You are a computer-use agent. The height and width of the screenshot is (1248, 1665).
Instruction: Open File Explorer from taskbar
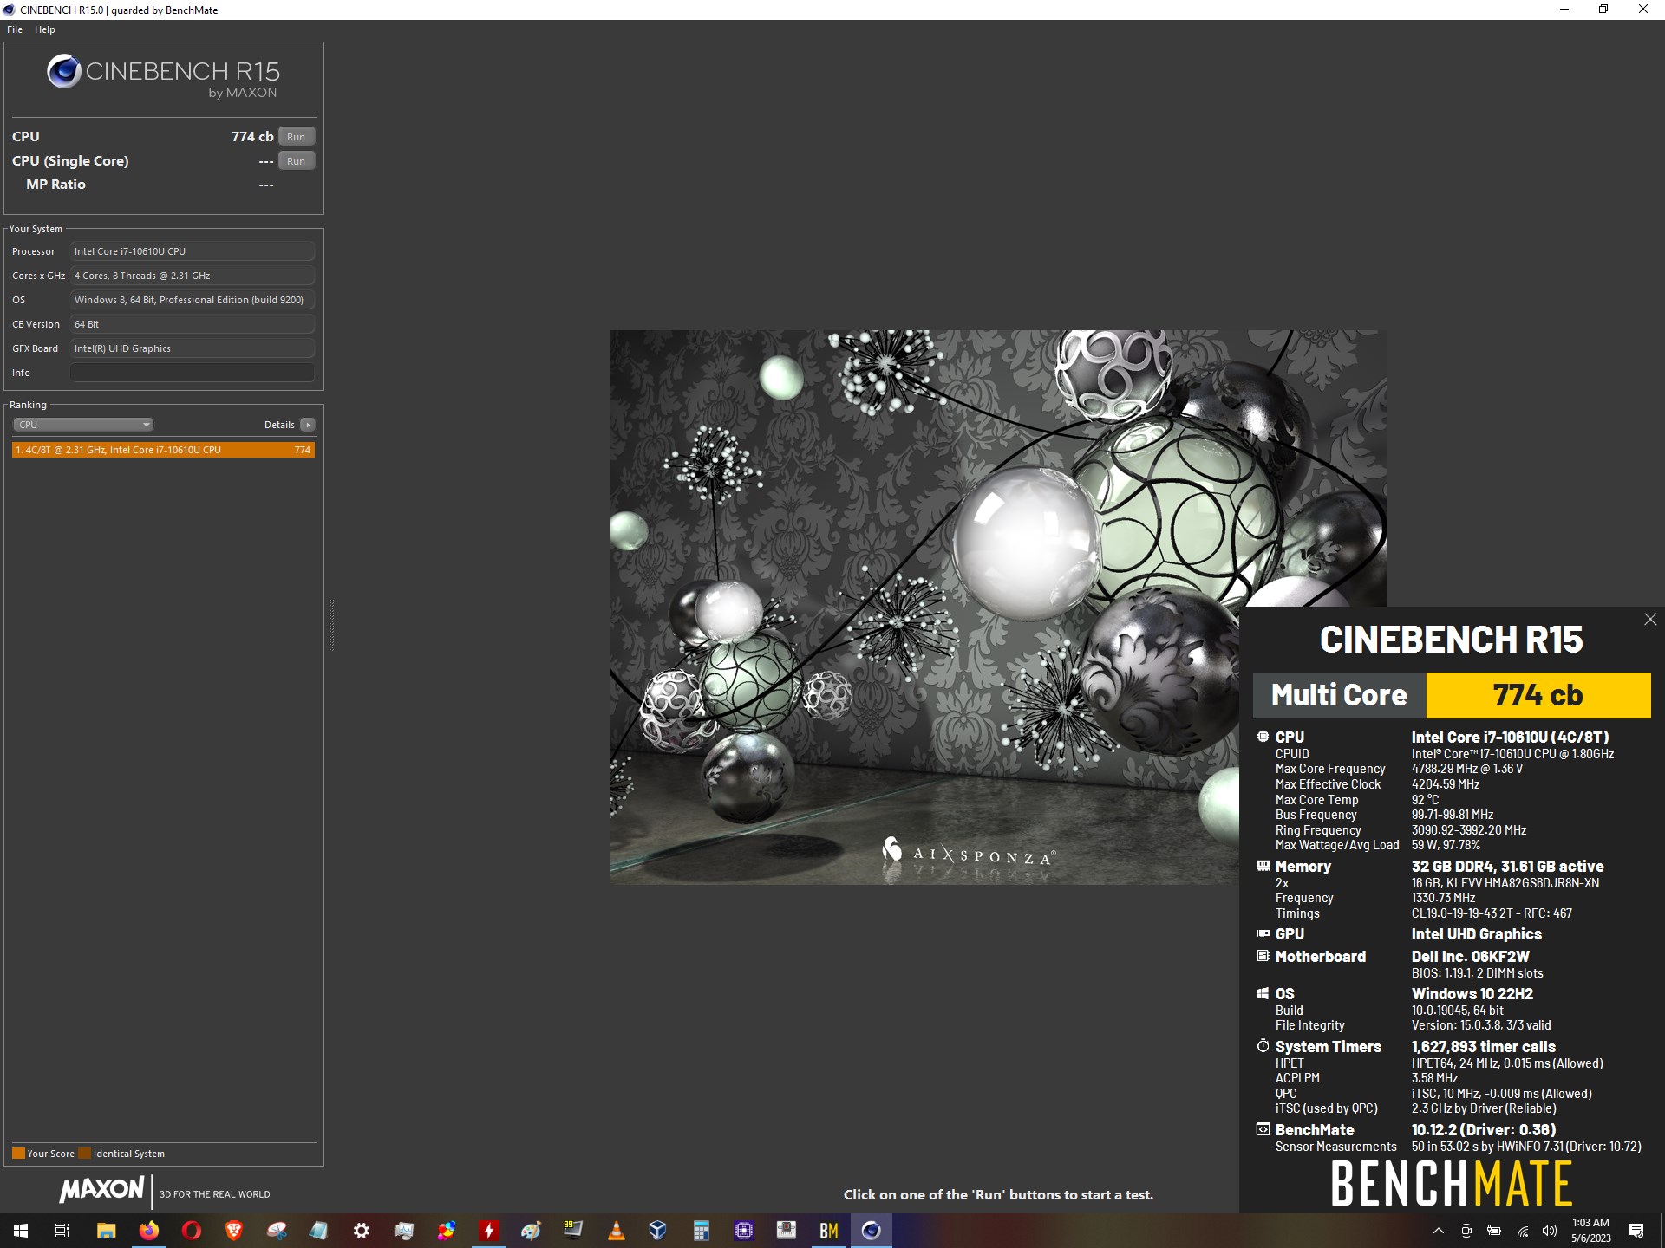(106, 1231)
